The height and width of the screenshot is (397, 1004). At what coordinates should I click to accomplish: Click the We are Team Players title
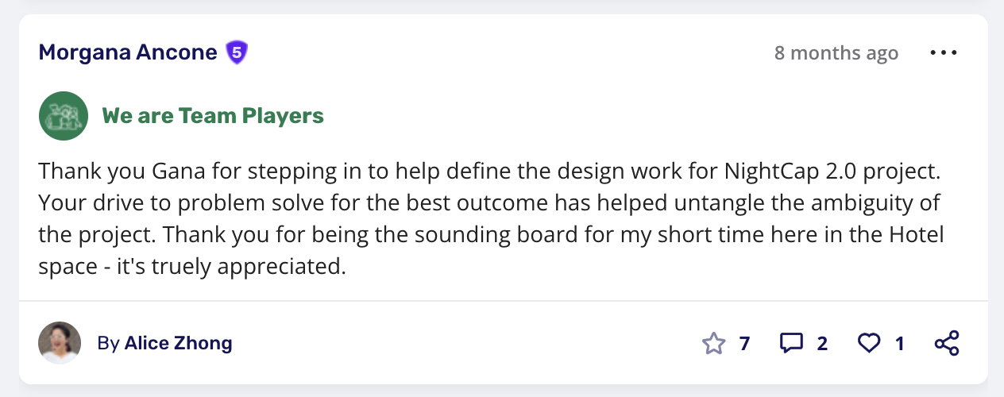point(213,116)
